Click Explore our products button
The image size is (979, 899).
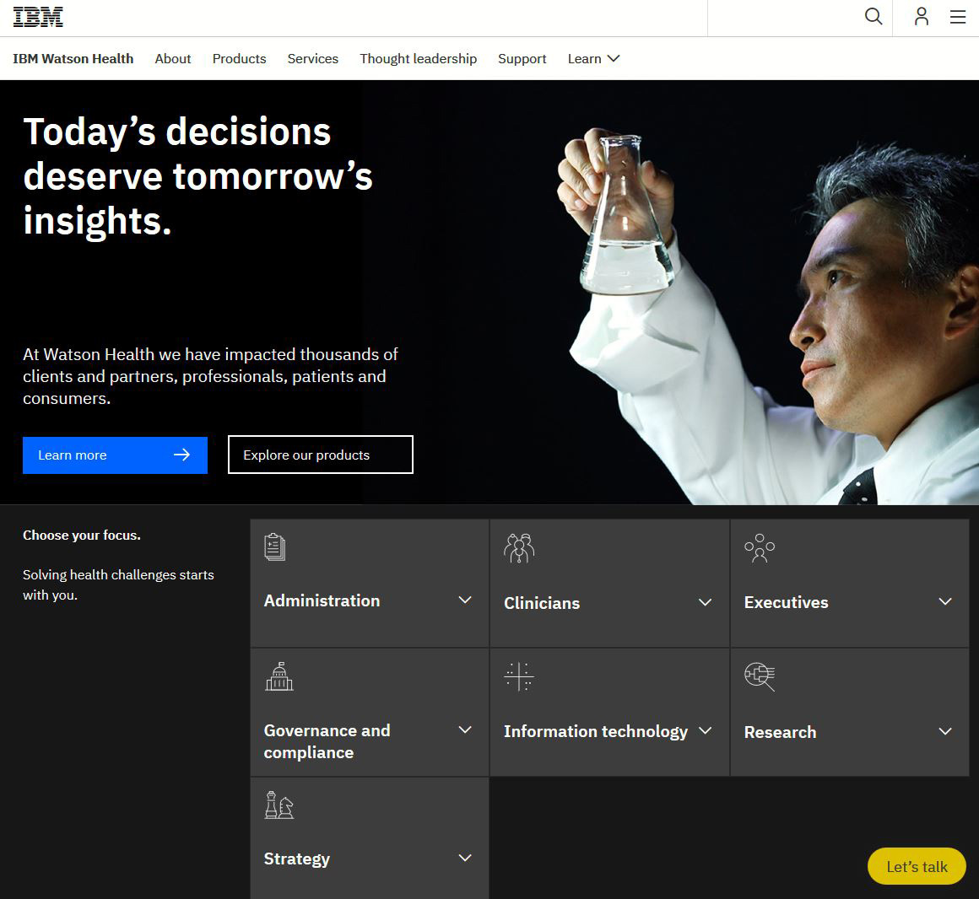pyautogui.click(x=321, y=455)
